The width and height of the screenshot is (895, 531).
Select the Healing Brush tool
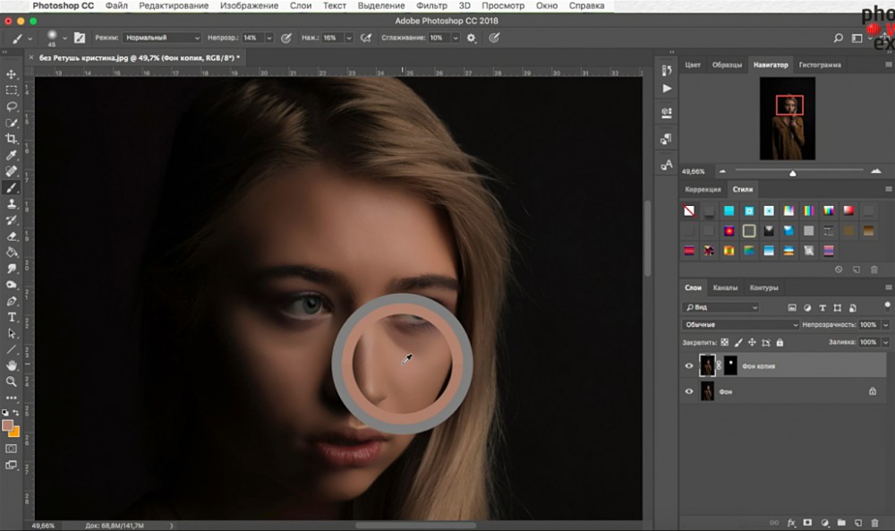pyautogui.click(x=12, y=171)
